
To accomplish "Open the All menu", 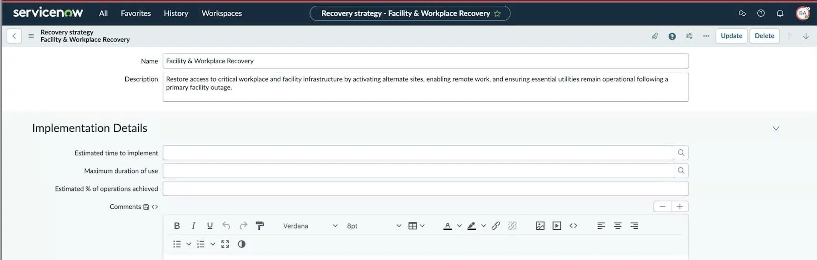I will (x=103, y=13).
